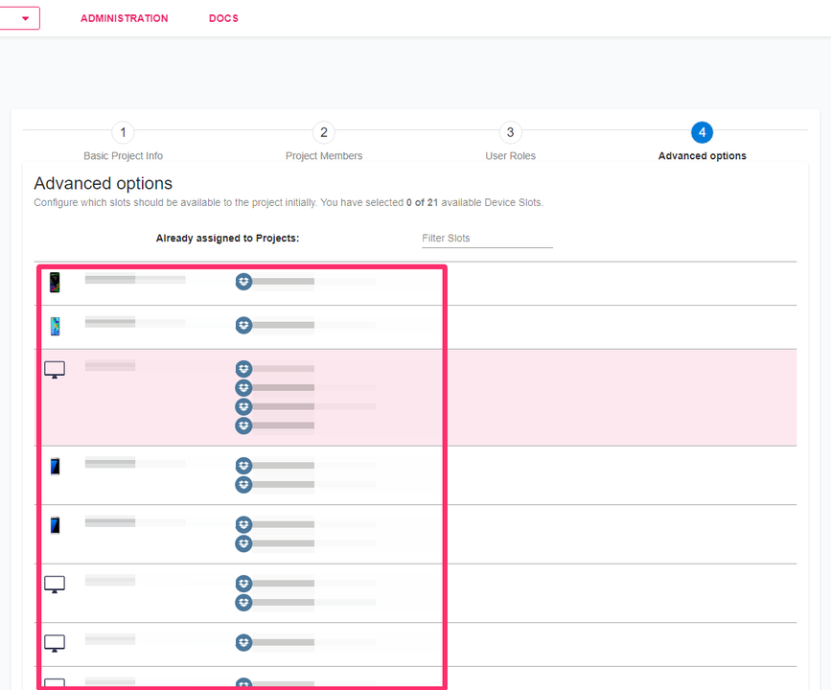This screenshot has height=690, width=831.
Task: Click first project icon in pink highlighted row
Action: click(243, 369)
